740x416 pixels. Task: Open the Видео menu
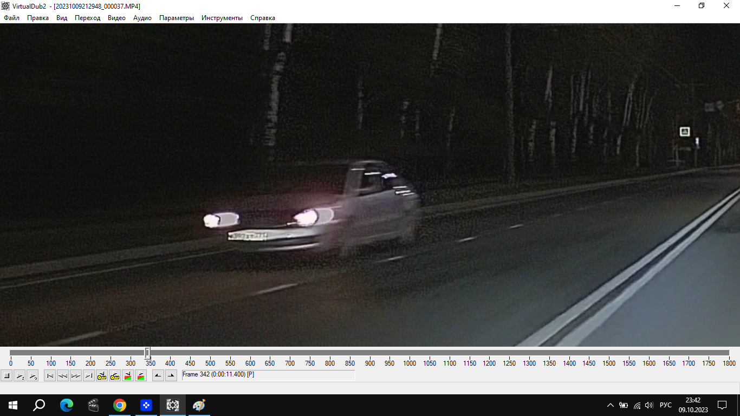click(116, 18)
